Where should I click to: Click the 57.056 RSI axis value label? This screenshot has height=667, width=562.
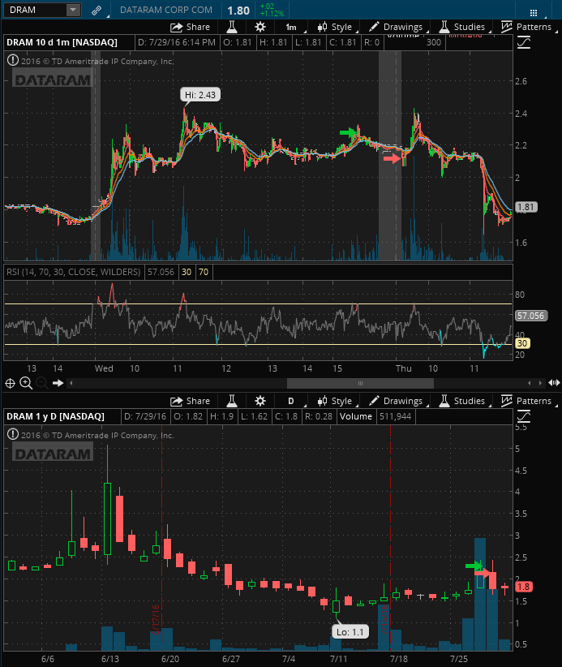click(531, 316)
